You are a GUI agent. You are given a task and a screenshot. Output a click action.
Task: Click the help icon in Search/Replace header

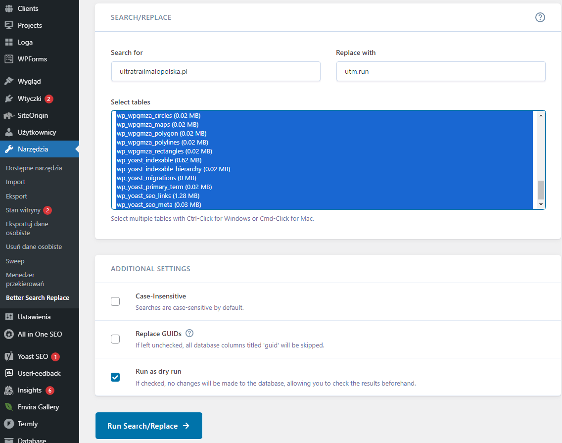coord(540,17)
